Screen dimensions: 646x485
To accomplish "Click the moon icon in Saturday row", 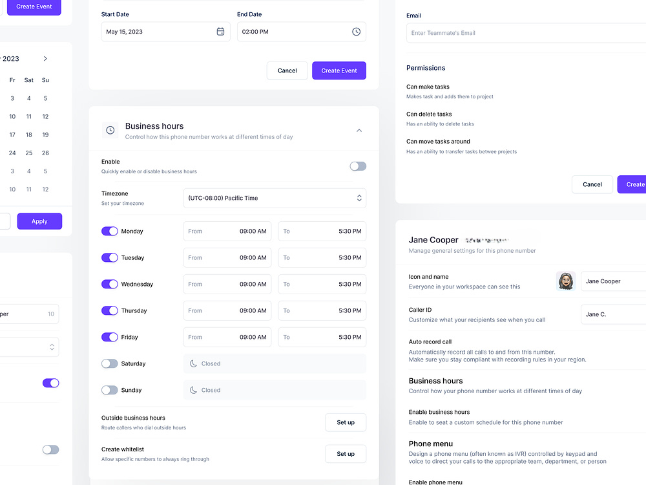I will [193, 363].
